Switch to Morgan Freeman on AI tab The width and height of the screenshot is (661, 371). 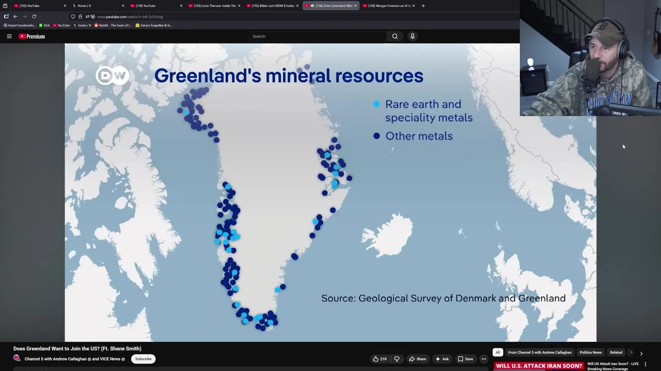click(389, 6)
